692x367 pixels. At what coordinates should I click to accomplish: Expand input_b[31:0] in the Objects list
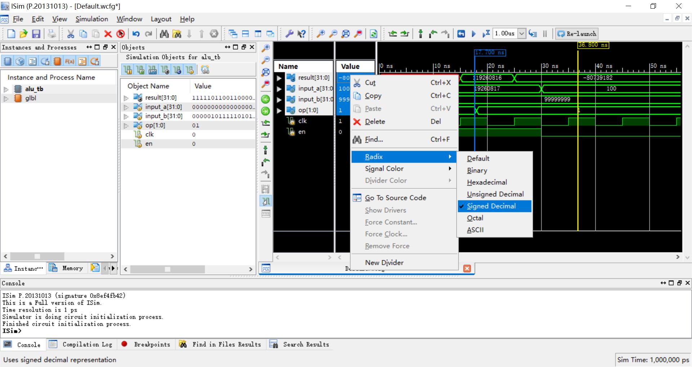coord(126,116)
